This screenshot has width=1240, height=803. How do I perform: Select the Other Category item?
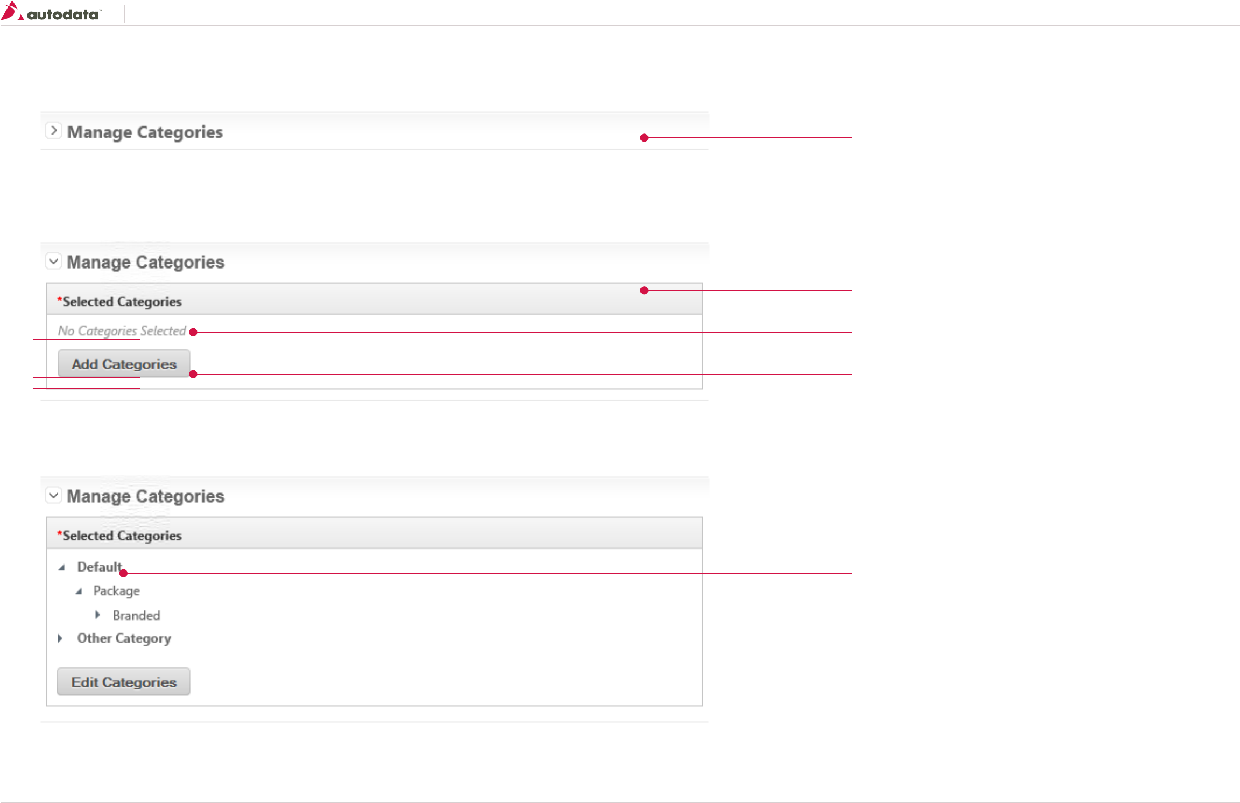[x=124, y=638]
